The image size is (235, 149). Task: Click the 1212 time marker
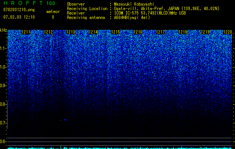click(49, 32)
